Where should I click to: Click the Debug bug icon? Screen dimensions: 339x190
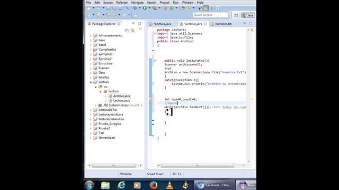coord(135,8)
